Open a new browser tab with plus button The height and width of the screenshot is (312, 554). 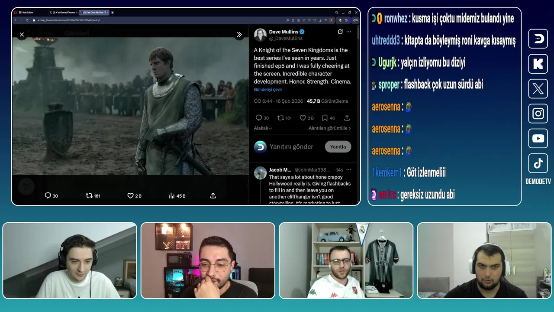click(x=113, y=13)
